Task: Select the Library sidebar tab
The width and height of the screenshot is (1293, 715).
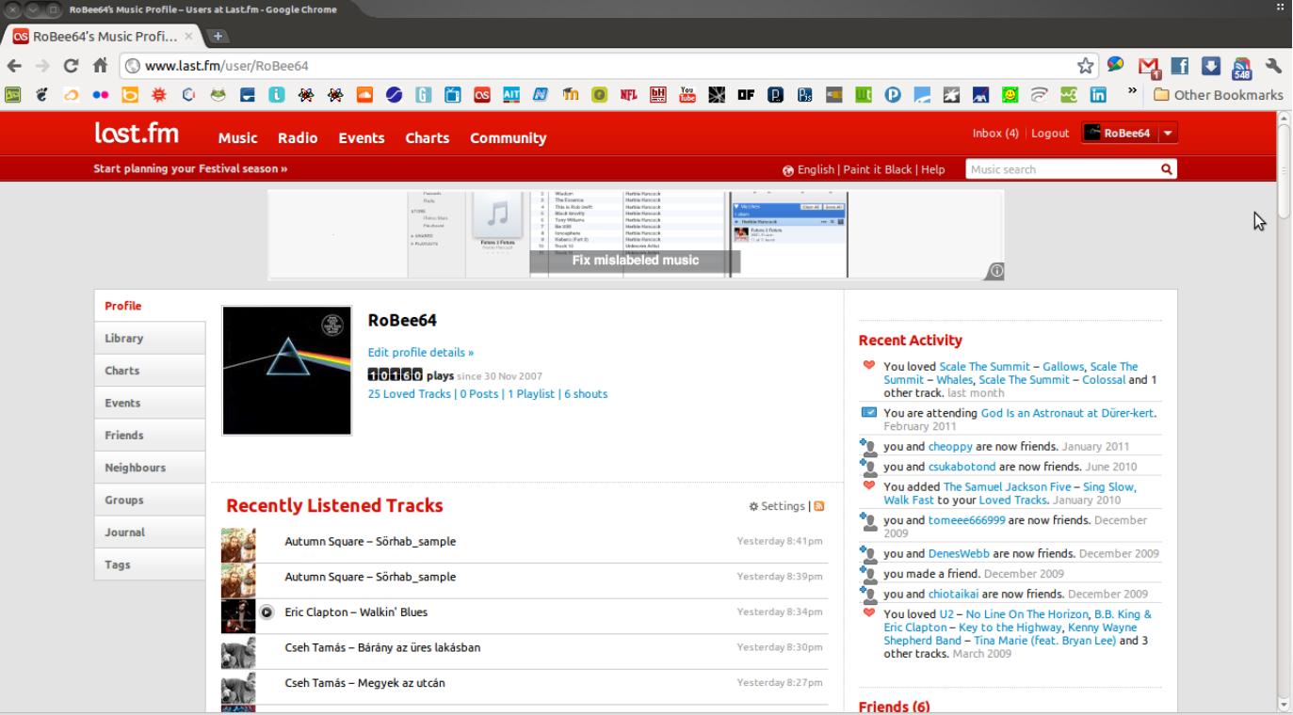Action: (x=150, y=338)
